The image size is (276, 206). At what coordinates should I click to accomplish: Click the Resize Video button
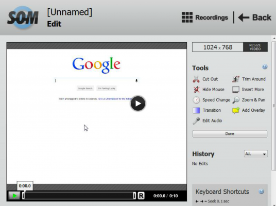pyautogui.click(x=255, y=47)
